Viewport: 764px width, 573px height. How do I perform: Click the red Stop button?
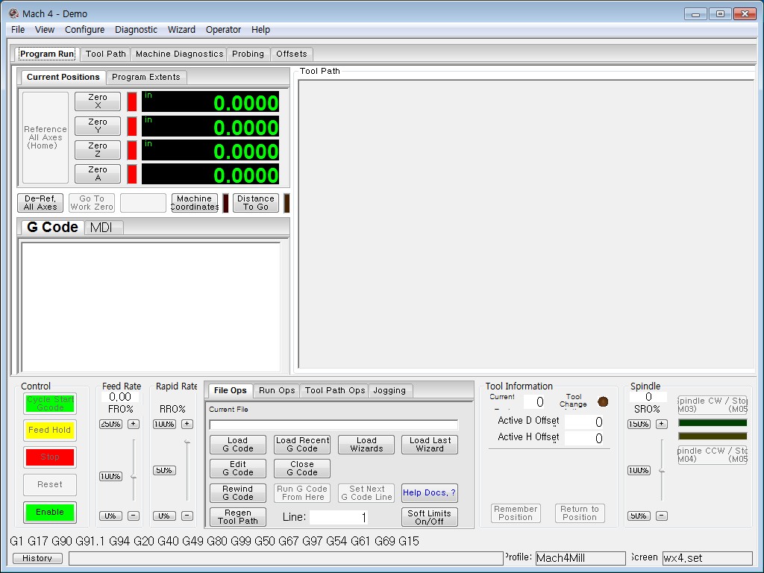coord(50,457)
